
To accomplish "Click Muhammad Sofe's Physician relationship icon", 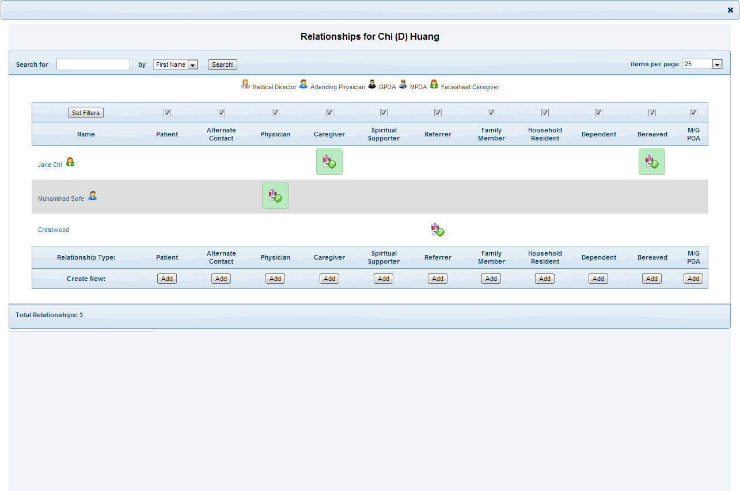I will (x=275, y=196).
